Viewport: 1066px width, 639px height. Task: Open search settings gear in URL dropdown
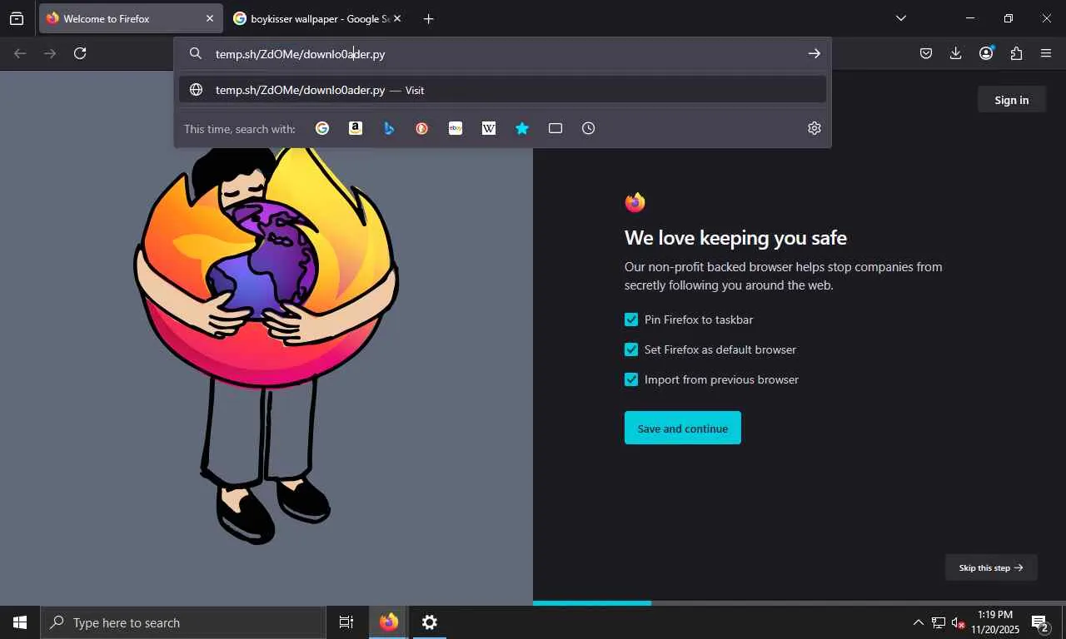814,128
